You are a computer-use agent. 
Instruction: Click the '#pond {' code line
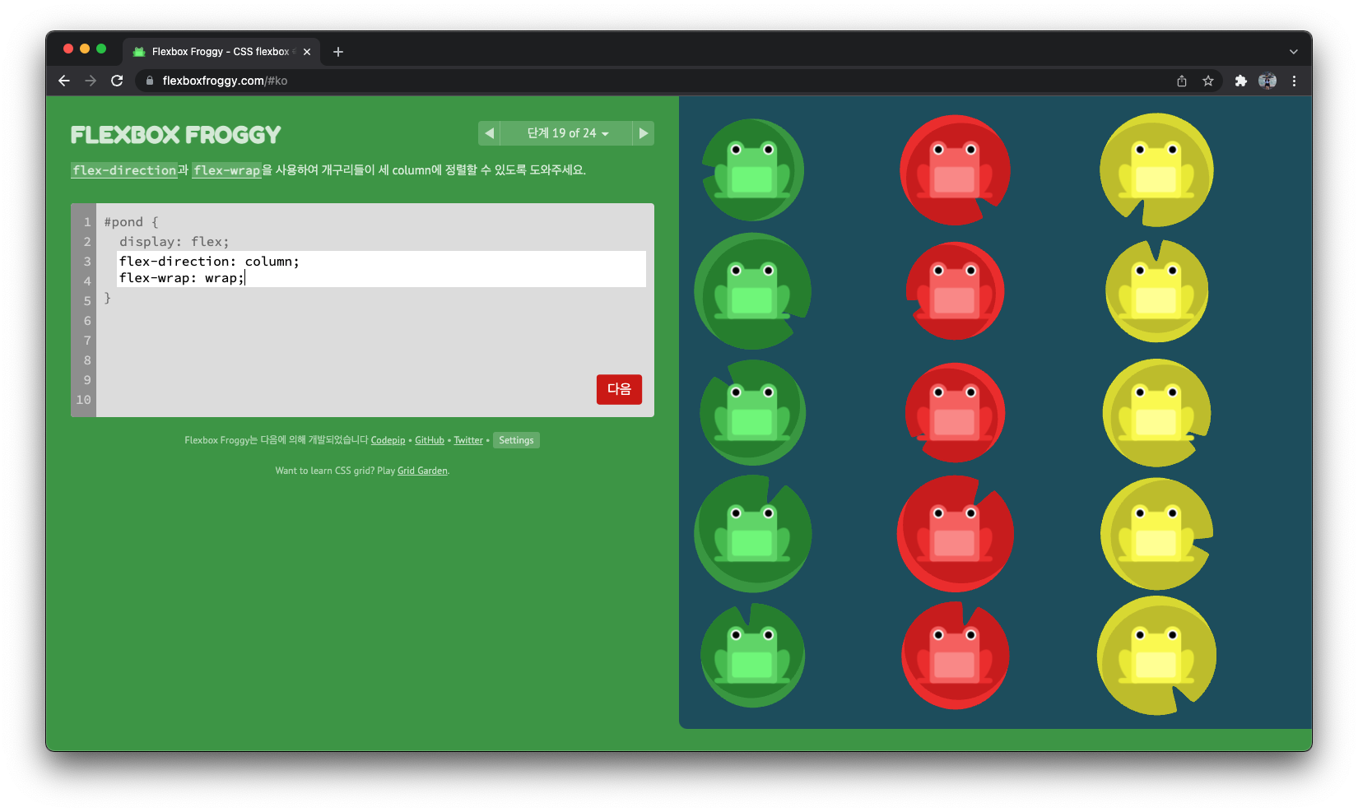coord(132,222)
